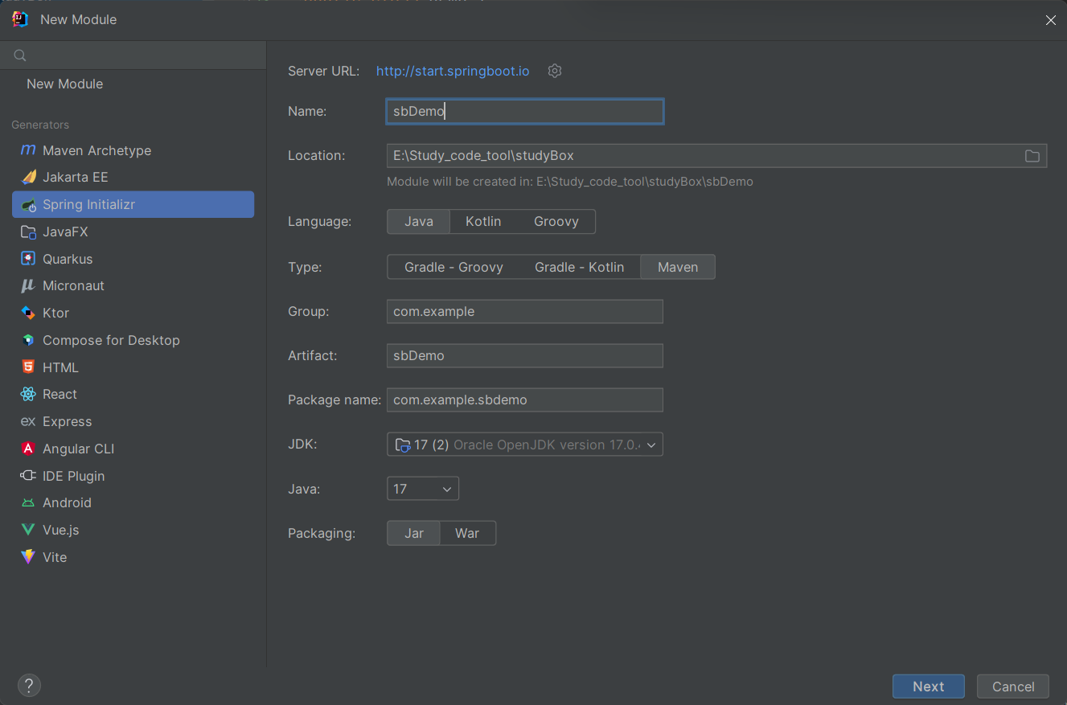Image resolution: width=1067 pixels, height=705 pixels.
Task: Click the Generators section heading
Action: (40, 125)
